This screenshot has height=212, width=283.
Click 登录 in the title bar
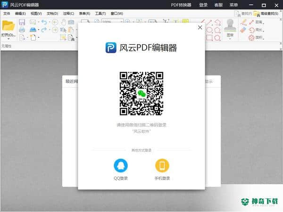(203, 5)
